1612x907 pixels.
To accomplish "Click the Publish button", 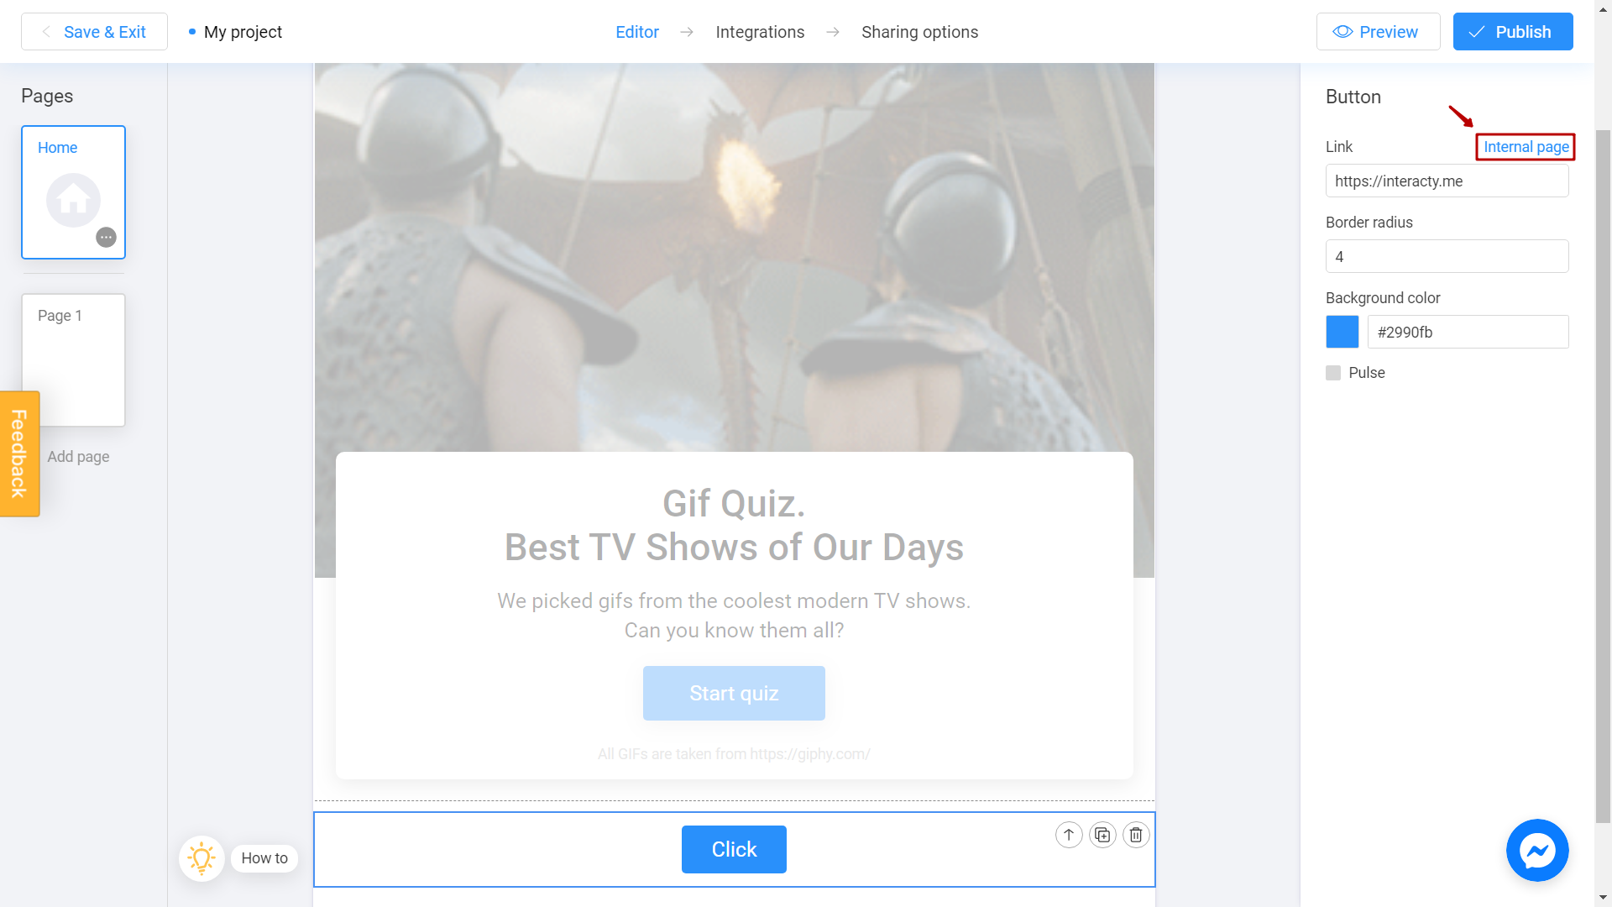I will tap(1510, 31).
